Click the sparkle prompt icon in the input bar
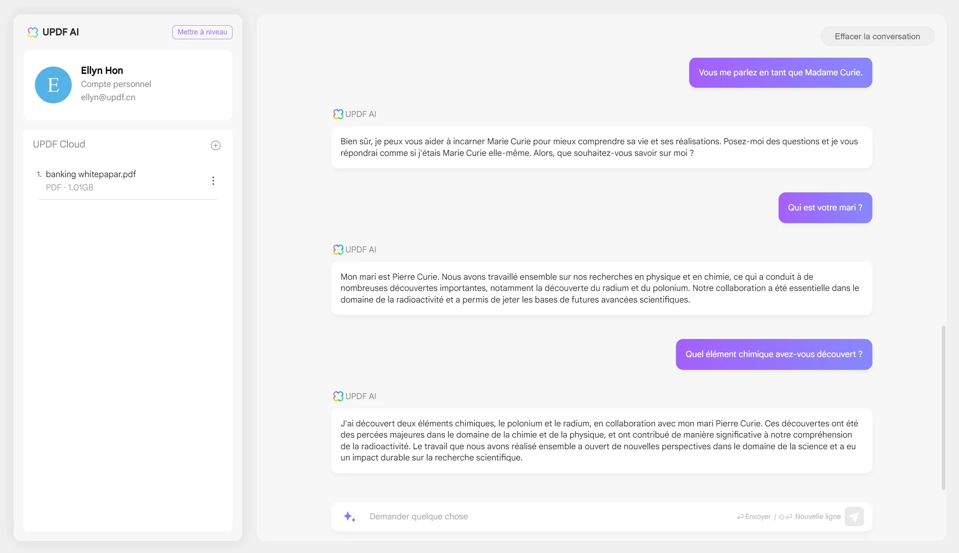The image size is (959, 553). 349,517
